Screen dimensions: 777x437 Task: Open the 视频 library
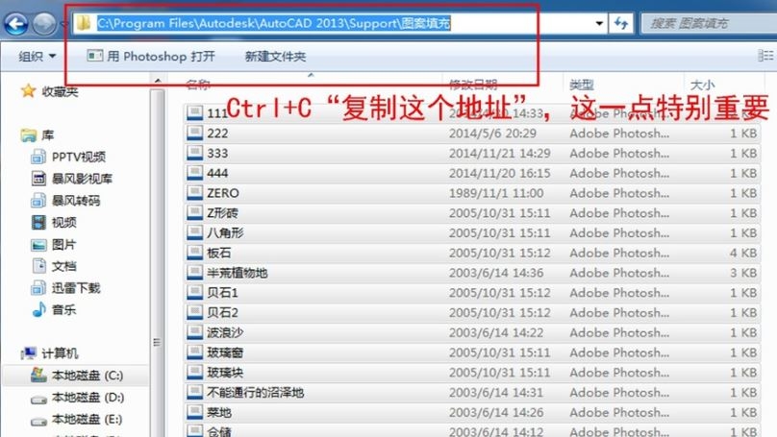[x=54, y=222]
